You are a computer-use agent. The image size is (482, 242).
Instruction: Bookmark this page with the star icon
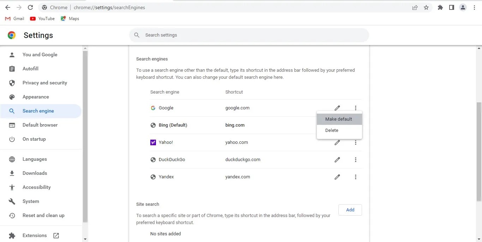[426, 7]
